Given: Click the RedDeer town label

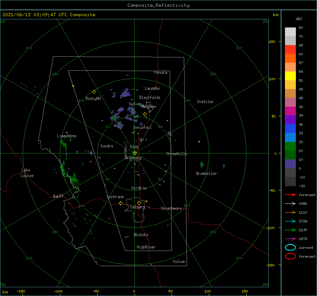Looking at the screenshot, I should click(149, 107).
